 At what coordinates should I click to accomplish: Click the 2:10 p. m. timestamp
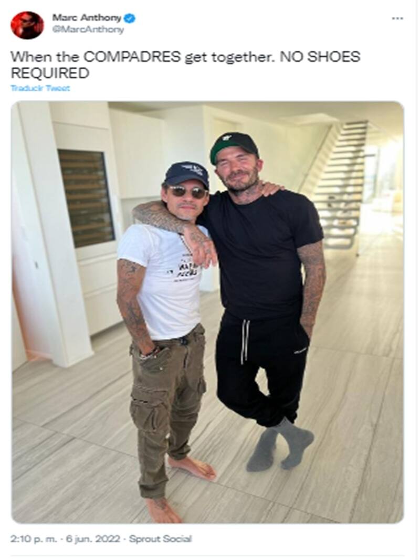coord(34,538)
